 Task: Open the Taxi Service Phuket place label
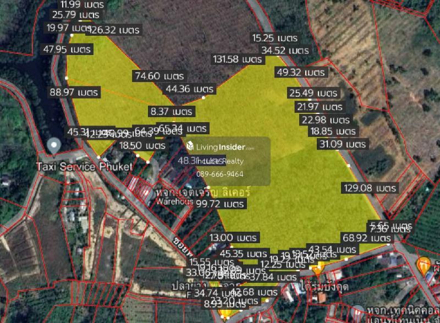(84, 166)
